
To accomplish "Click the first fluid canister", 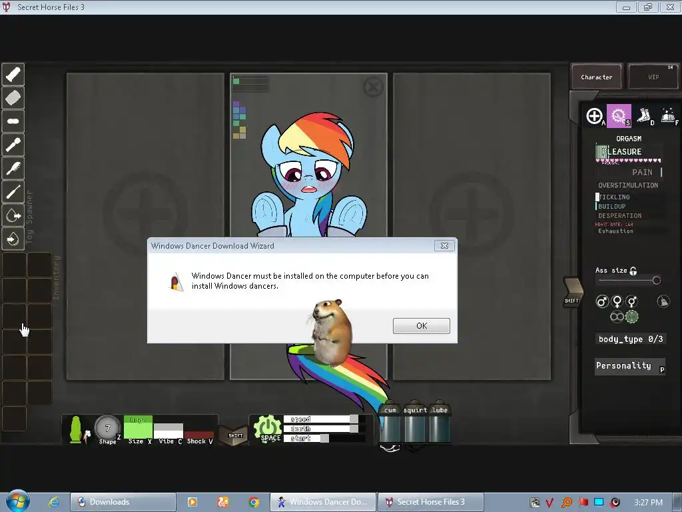I will point(390,423).
